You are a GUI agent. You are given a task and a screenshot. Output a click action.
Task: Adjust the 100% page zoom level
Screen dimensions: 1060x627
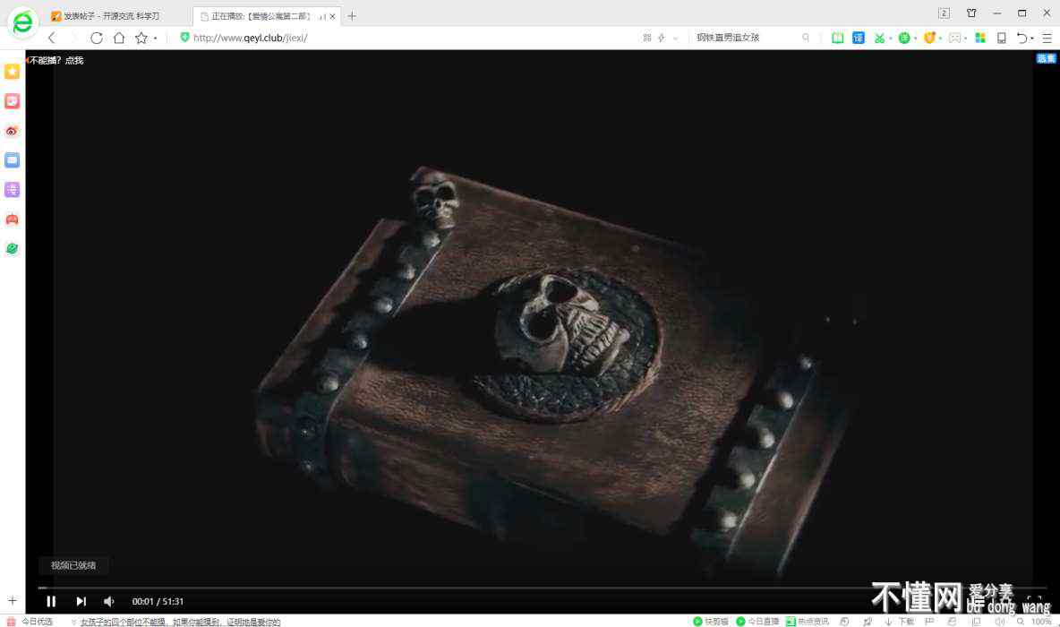(1042, 621)
